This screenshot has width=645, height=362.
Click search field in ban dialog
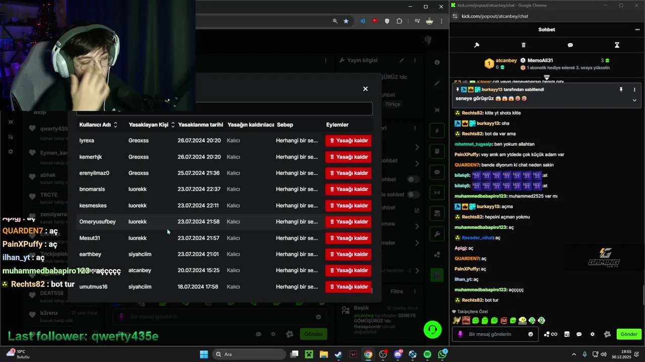[x=224, y=109]
